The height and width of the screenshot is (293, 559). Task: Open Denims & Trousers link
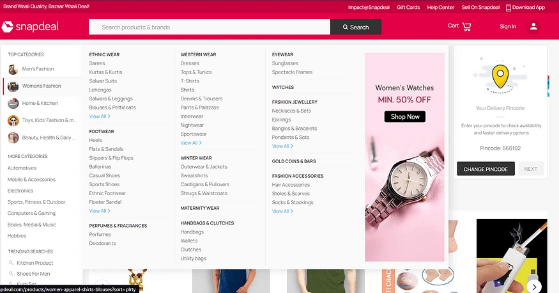click(201, 99)
